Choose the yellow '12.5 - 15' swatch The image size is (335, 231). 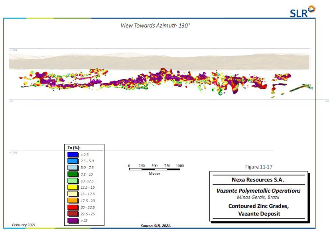tap(73, 187)
